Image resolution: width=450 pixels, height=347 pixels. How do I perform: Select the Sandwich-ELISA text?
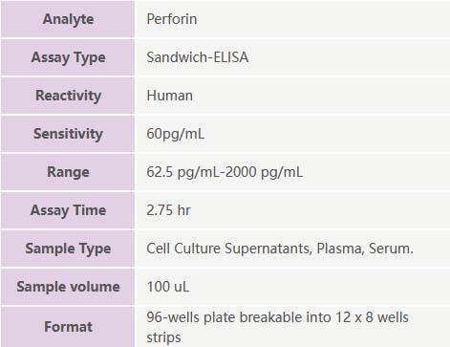(x=198, y=57)
